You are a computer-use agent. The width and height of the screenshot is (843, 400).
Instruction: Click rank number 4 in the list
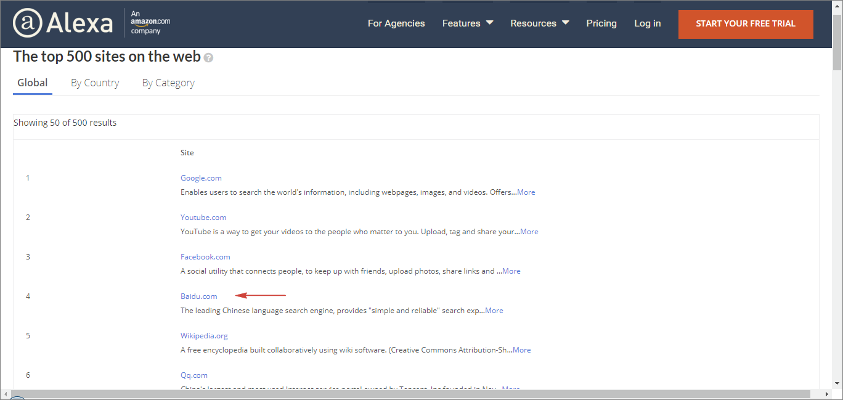(28, 296)
